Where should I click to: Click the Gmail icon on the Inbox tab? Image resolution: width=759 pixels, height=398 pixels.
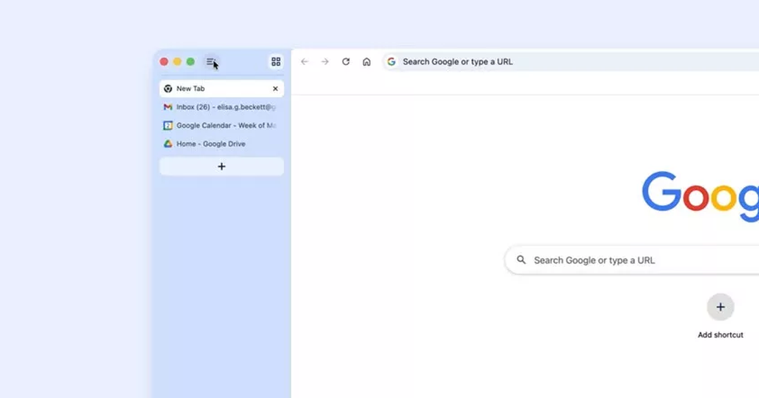coord(168,107)
